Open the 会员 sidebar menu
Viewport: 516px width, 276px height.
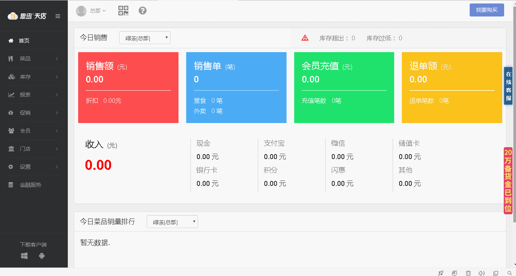[x=34, y=131]
